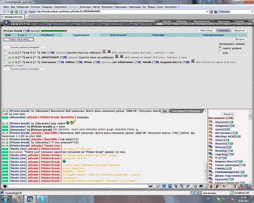
Task: Click the green forward navigation arrow
Action: click(16, 12)
